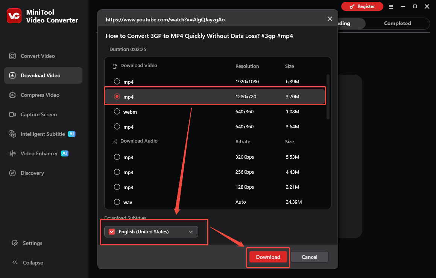Viewport: 436px width, 278px height.
Task: Open the hamburger menu icon in title bar
Action: pyautogui.click(x=391, y=7)
